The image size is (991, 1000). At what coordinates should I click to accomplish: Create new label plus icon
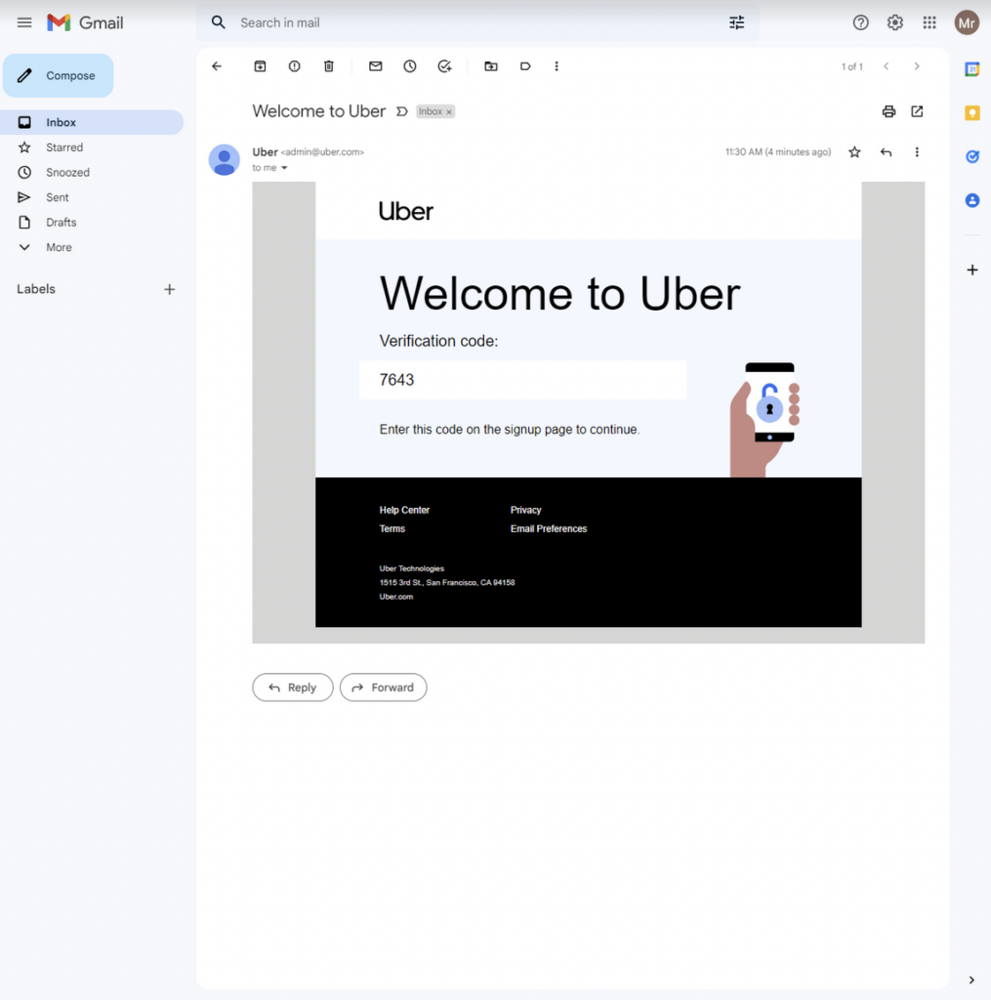click(x=169, y=289)
